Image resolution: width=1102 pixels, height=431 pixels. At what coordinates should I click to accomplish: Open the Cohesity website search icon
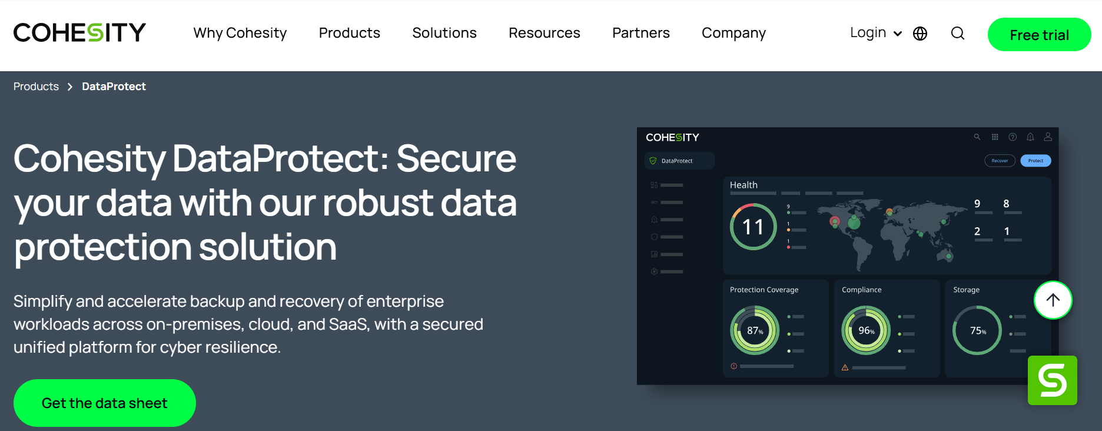tap(957, 34)
